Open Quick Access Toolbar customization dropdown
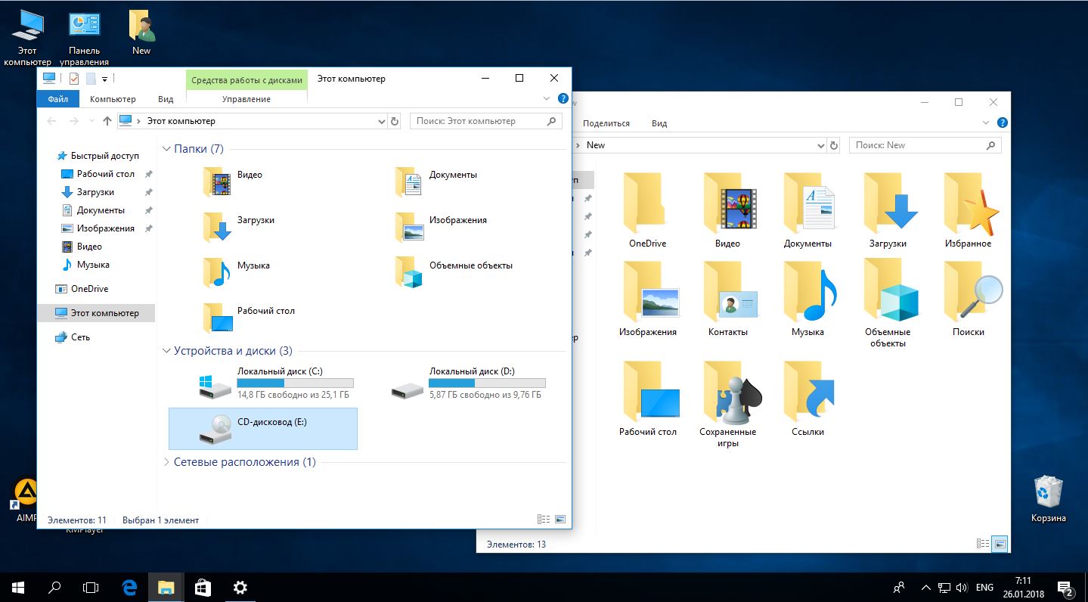 pyautogui.click(x=104, y=79)
